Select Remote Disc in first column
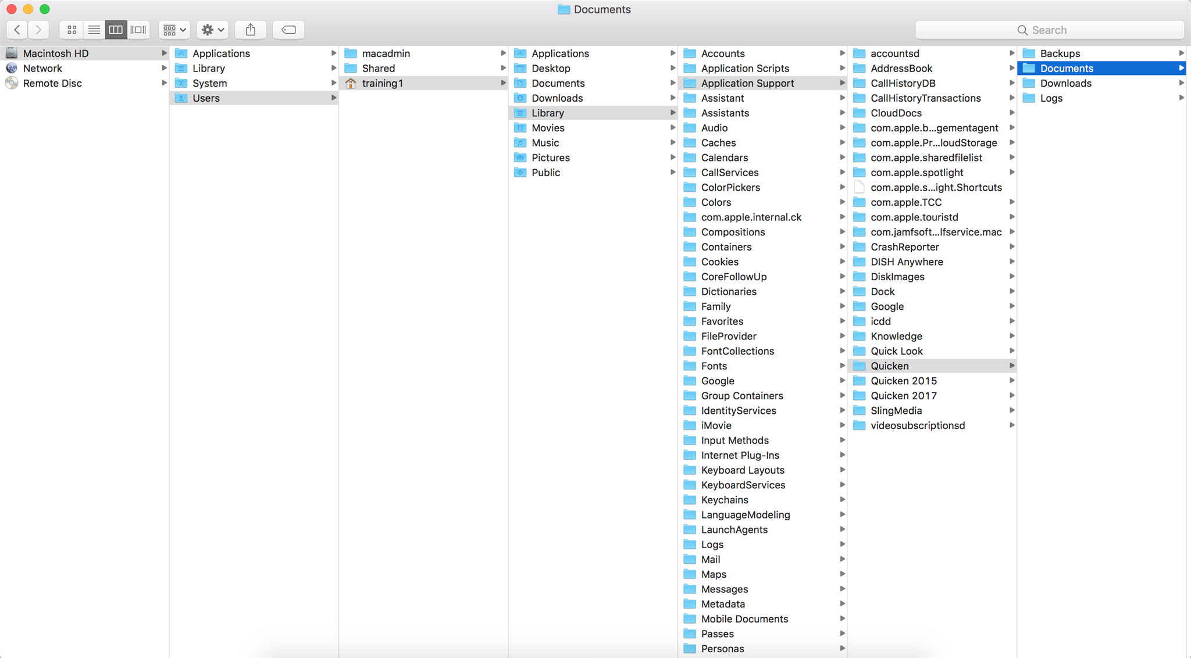Image resolution: width=1191 pixels, height=658 pixels. [52, 83]
